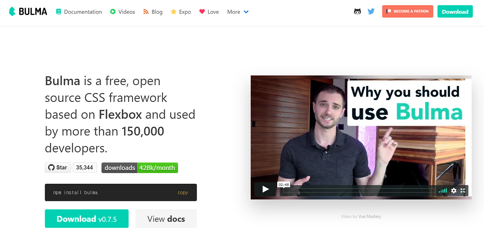This screenshot has width=484, height=237.
Task: Open the Love menu item
Action: pos(209,12)
